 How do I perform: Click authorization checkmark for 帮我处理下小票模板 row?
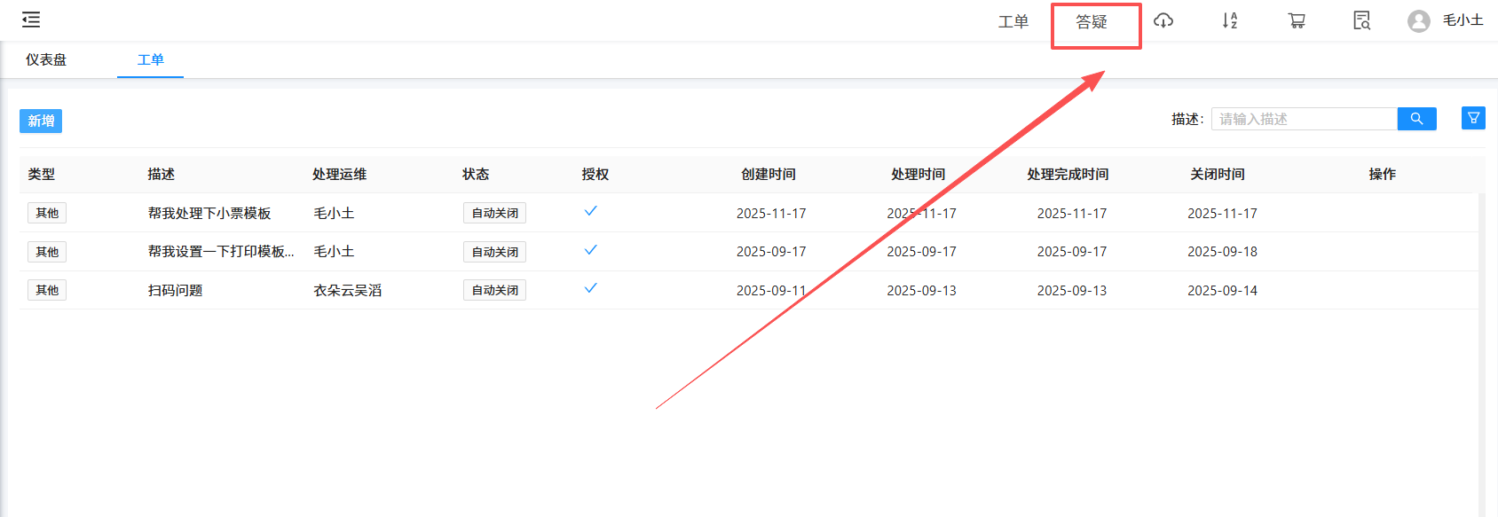click(x=590, y=211)
